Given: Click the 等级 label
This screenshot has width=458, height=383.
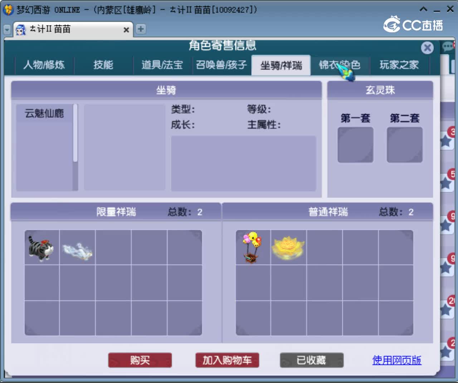Looking at the screenshot, I should tap(259, 109).
